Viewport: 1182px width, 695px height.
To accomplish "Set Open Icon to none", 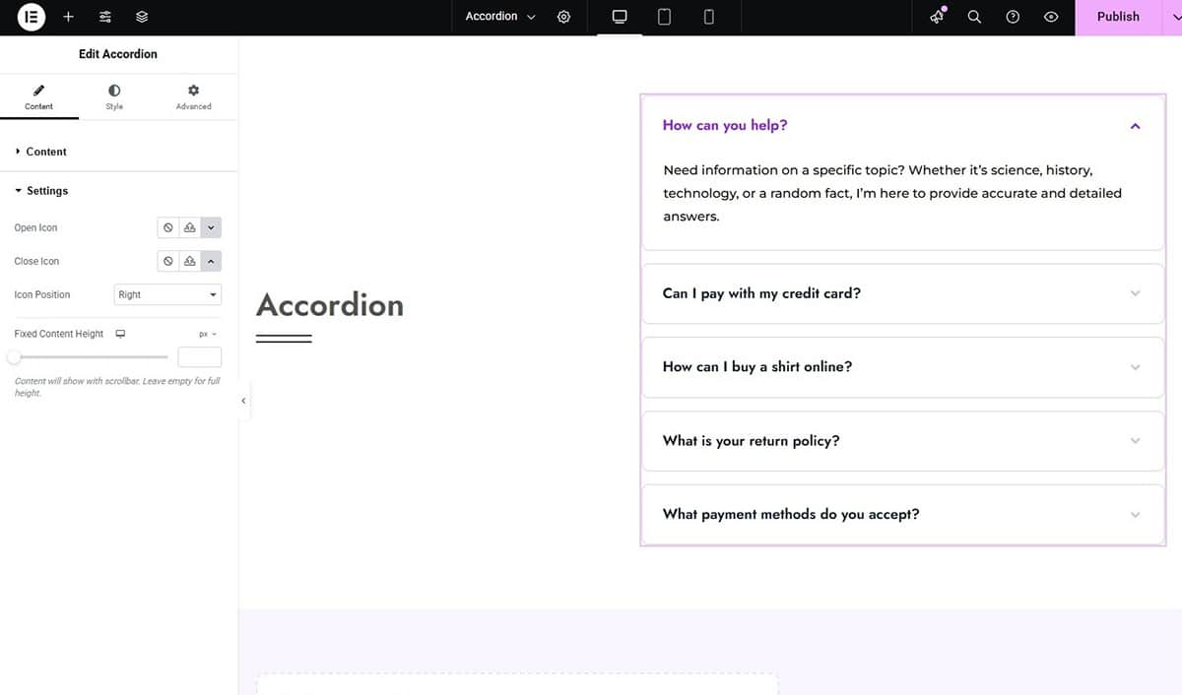I will point(168,227).
